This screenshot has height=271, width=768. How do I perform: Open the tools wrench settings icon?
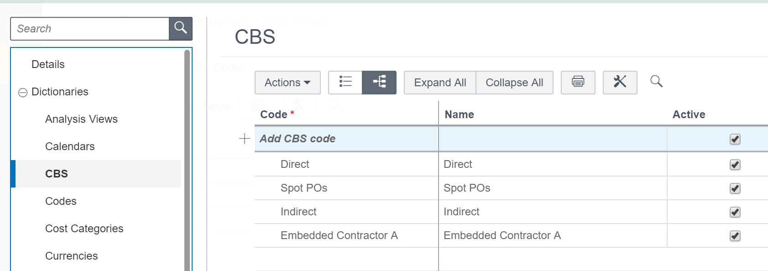point(620,82)
